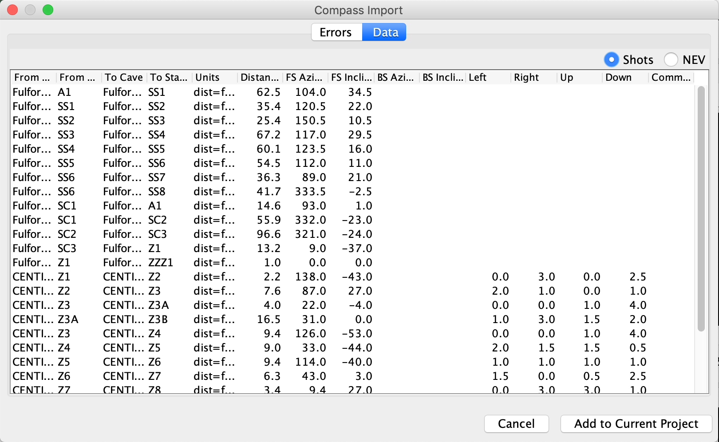This screenshot has height=442, width=719.
Task: Click the BS Inclination column header
Action: click(x=442, y=77)
